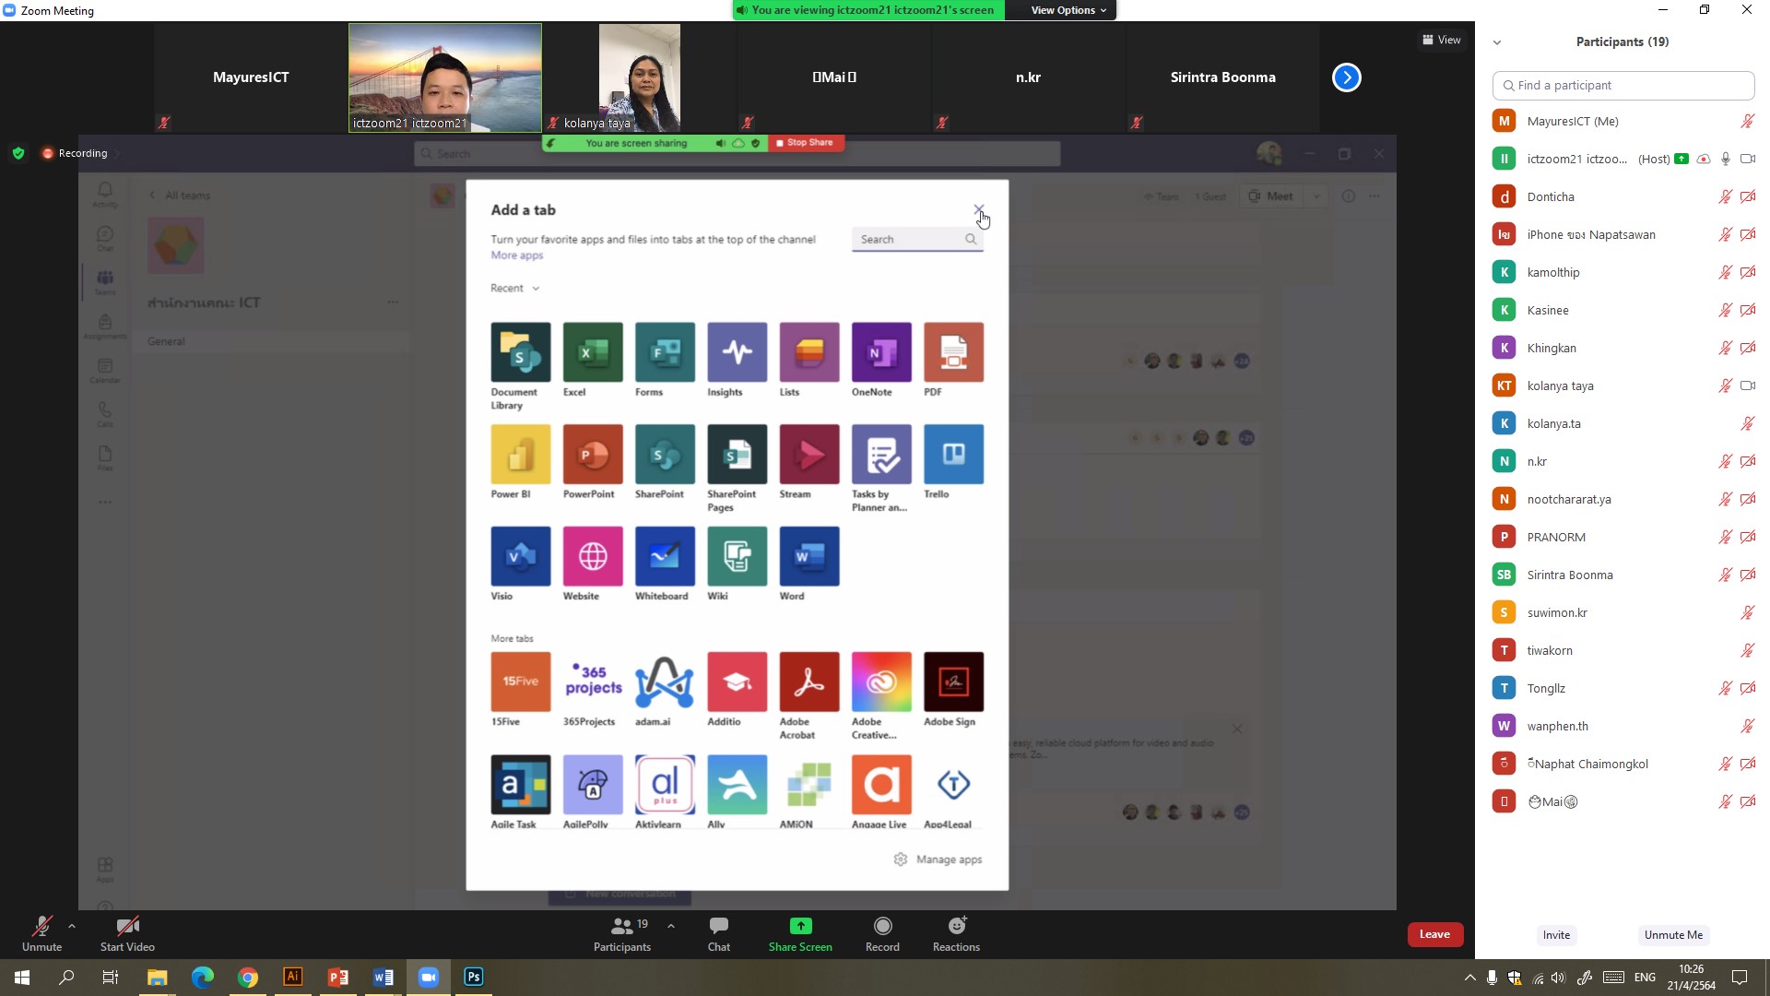Expand participants options arrow in toolbar
The width and height of the screenshot is (1770, 996).
(x=671, y=925)
